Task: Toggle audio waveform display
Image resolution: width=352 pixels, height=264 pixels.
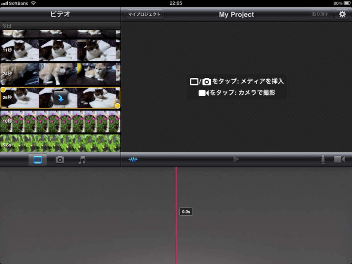Action: point(133,160)
